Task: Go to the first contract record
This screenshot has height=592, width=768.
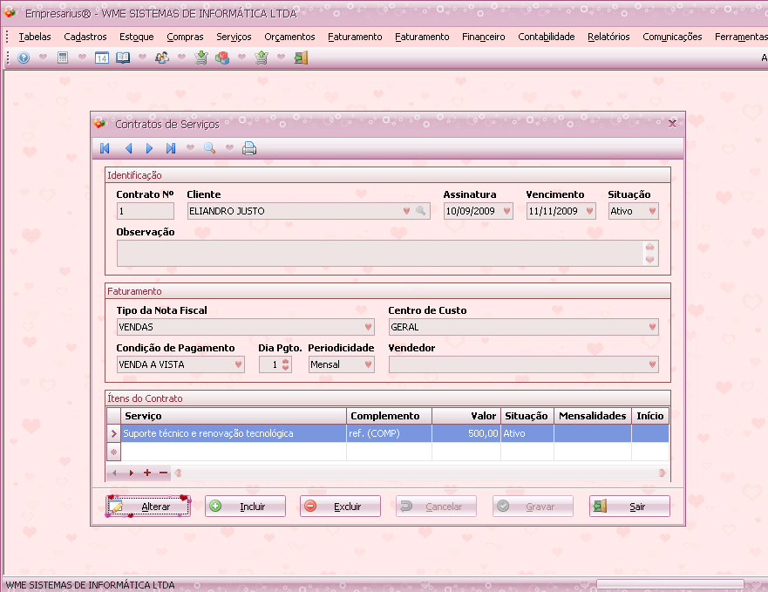Action: click(x=105, y=148)
